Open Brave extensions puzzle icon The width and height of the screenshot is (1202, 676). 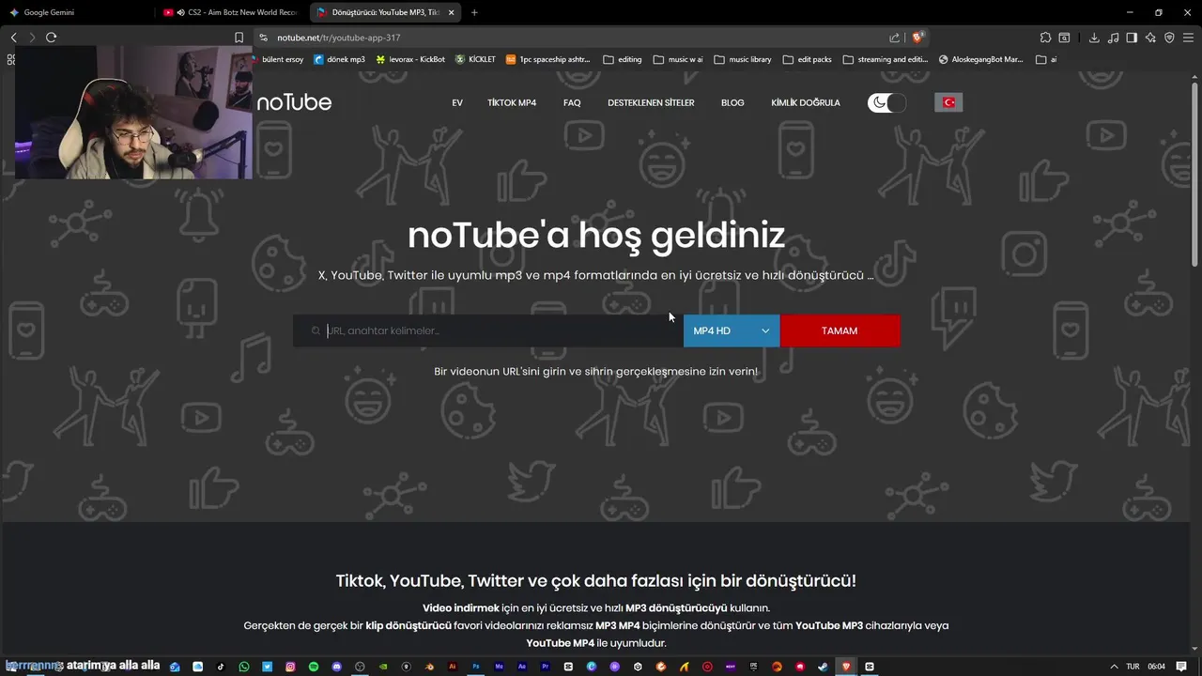click(1045, 38)
